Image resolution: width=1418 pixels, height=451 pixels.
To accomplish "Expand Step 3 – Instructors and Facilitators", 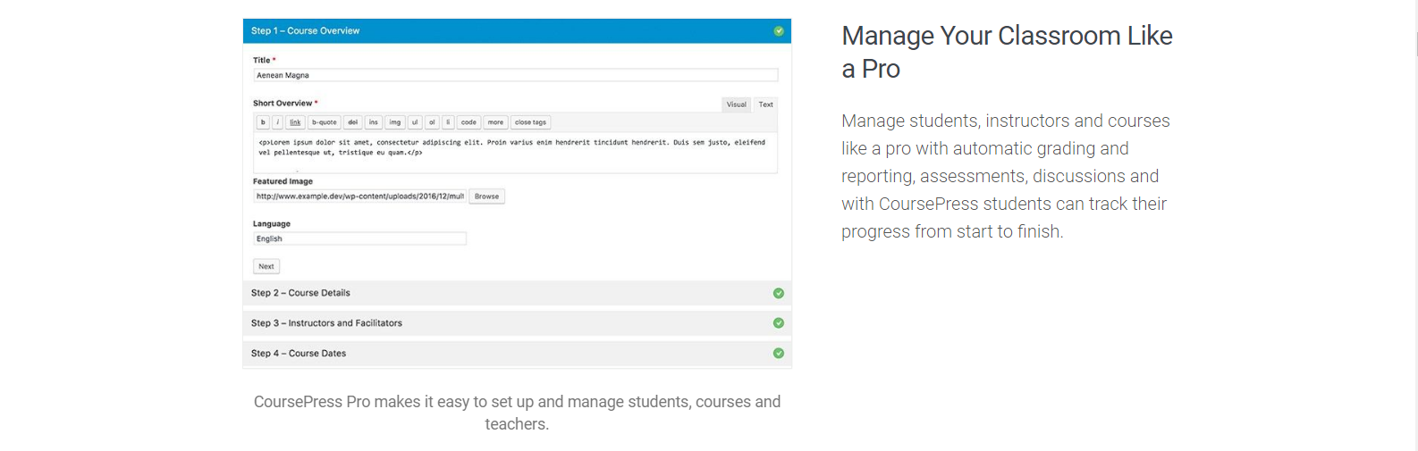I will coord(517,323).
